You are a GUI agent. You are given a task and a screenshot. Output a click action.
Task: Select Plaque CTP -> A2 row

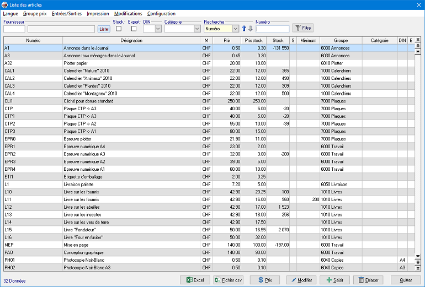(x=209, y=123)
